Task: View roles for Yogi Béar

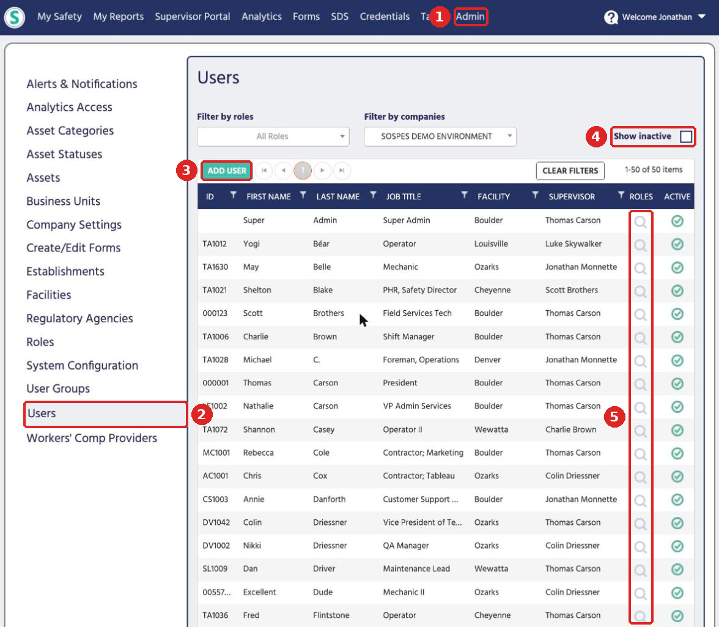Action: tap(641, 245)
